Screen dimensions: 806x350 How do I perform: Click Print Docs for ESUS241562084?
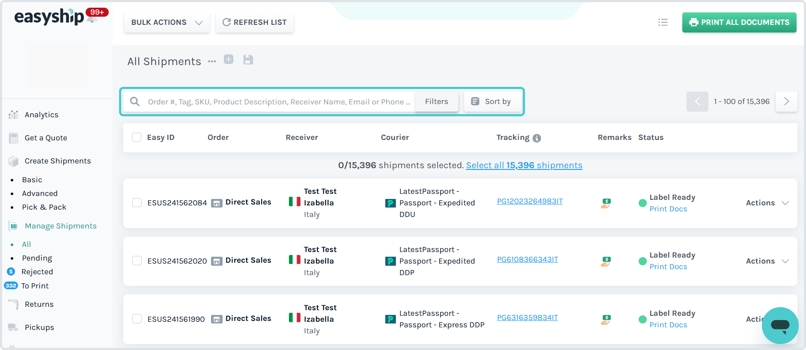669,209
